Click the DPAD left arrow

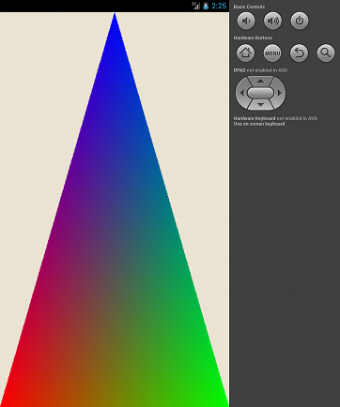click(x=241, y=93)
